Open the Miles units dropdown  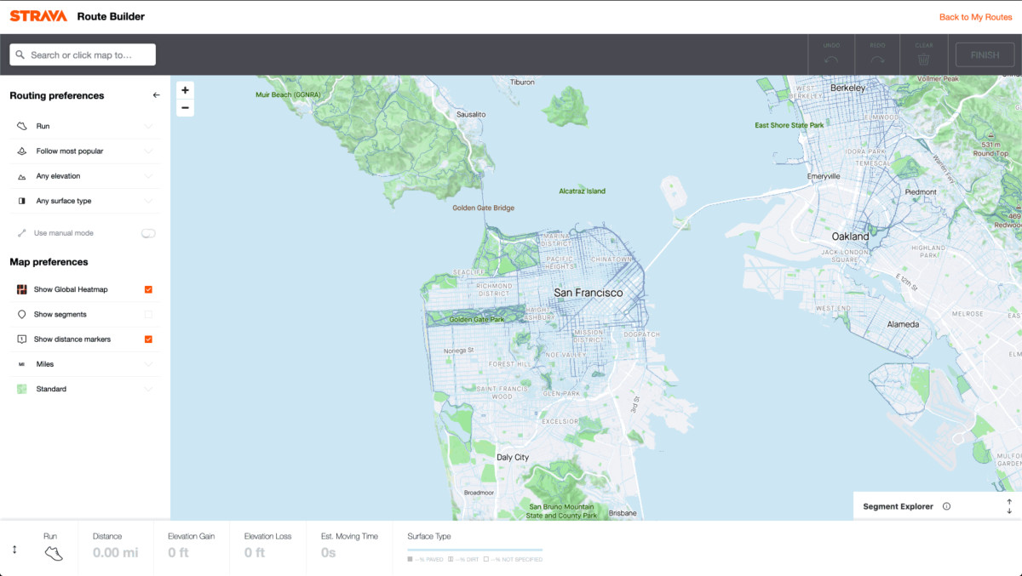click(85, 364)
